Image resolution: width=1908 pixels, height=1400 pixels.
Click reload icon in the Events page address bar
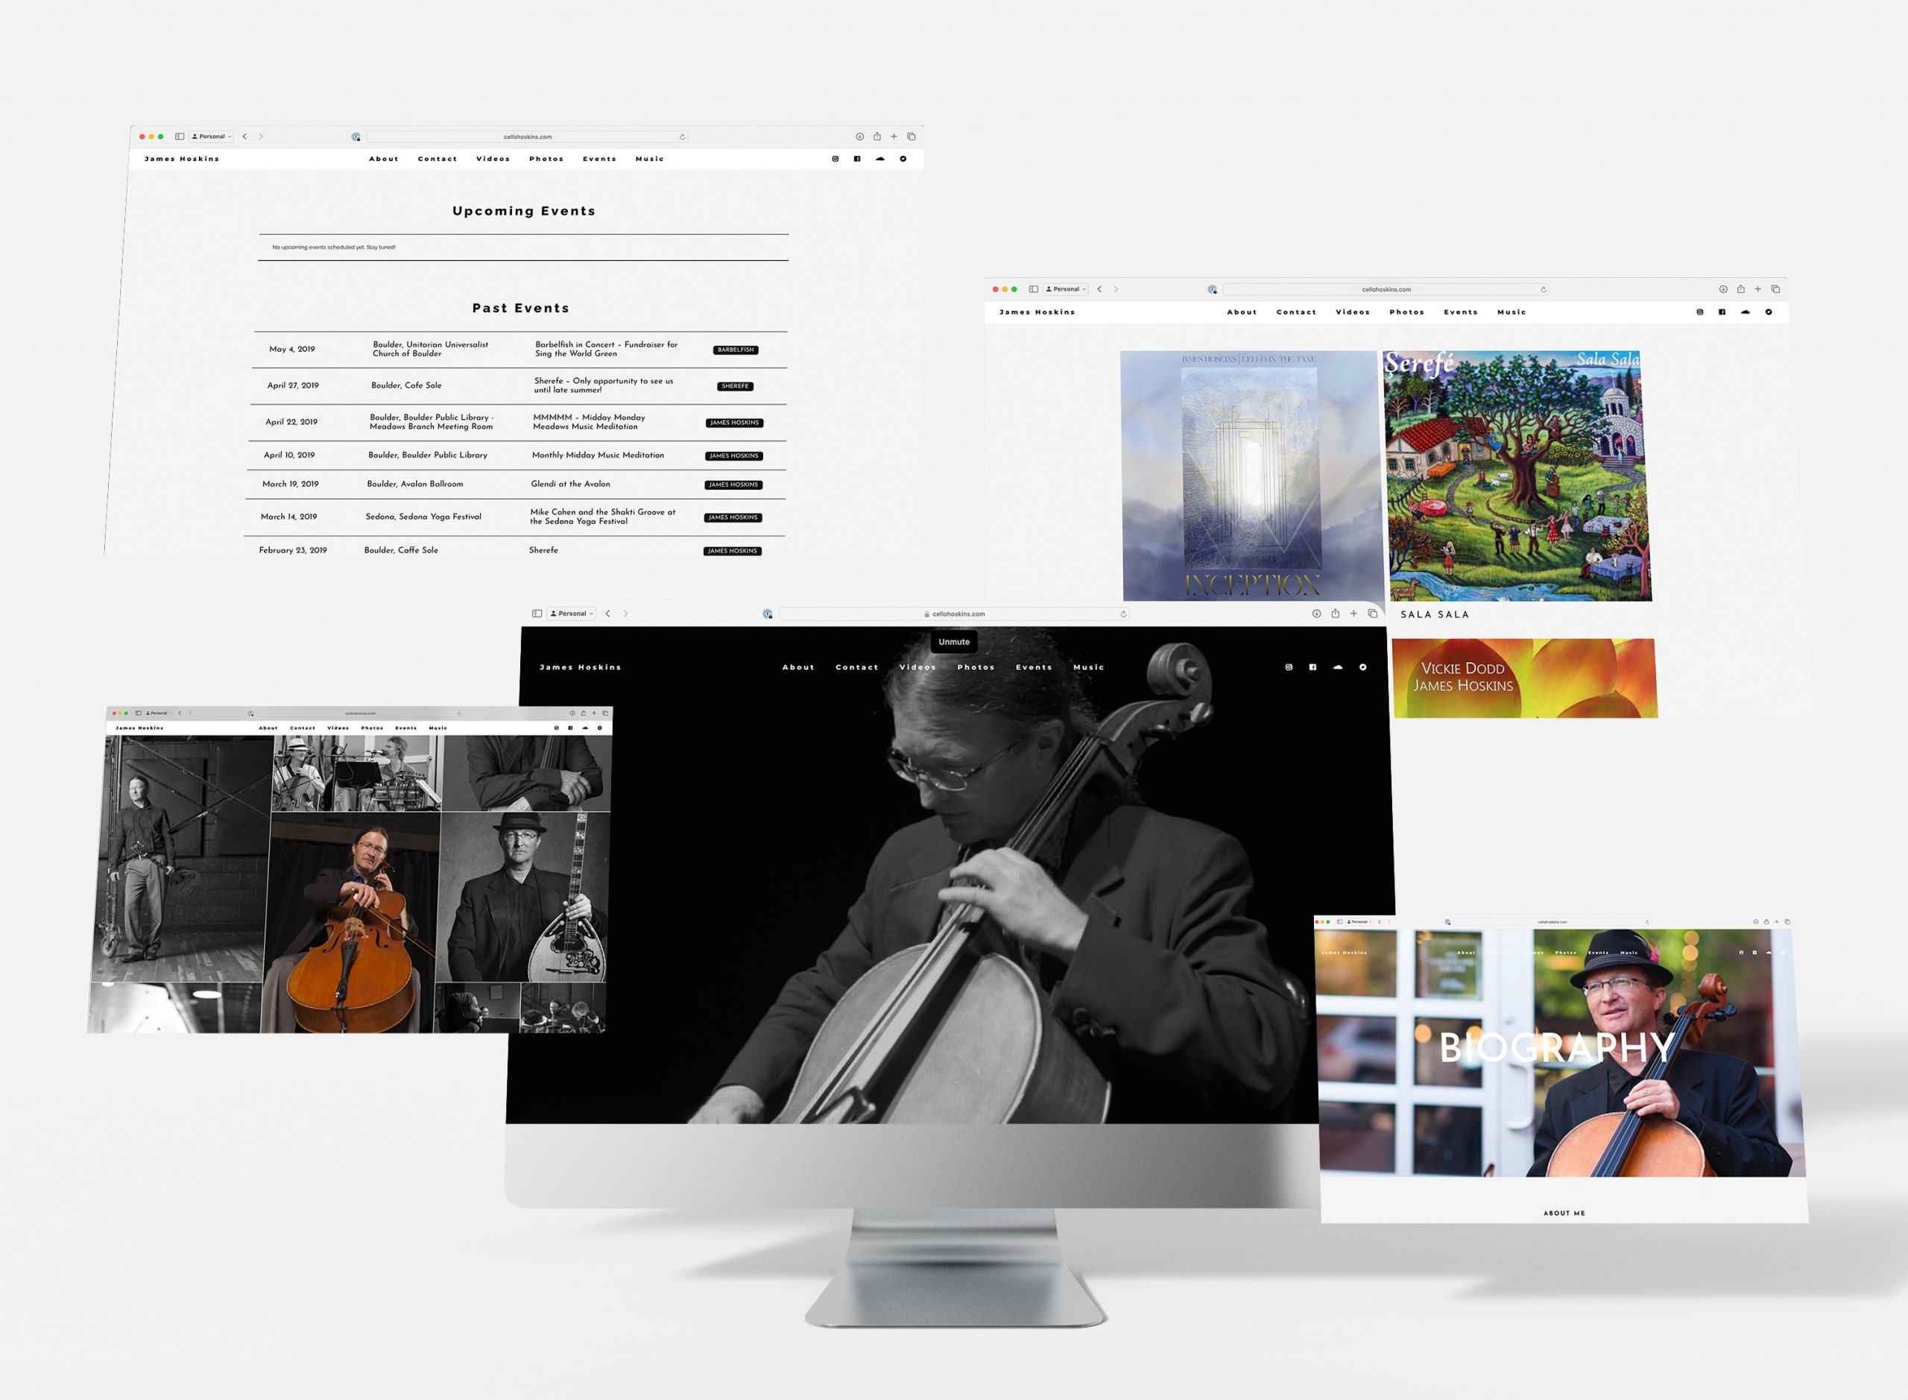coord(682,136)
